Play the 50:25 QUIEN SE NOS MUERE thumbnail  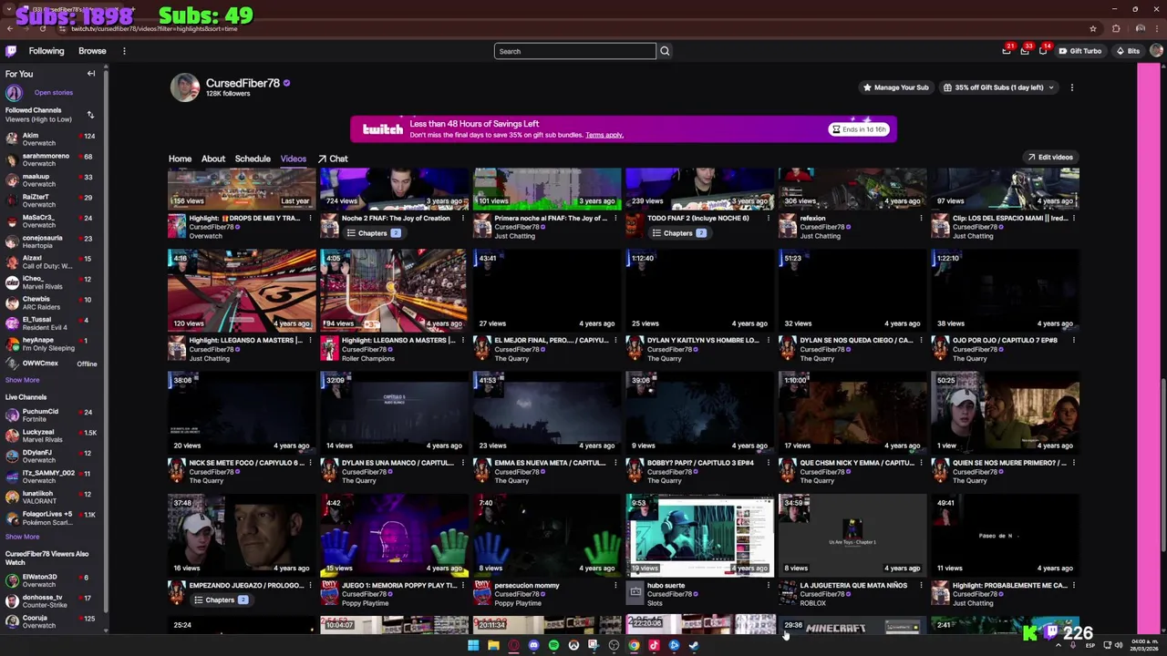pyautogui.click(x=1005, y=412)
